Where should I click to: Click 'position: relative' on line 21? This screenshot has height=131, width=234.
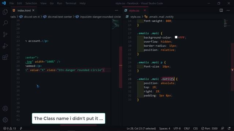[160, 50]
